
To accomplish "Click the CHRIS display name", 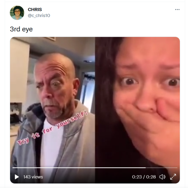I will coord(35,9).
